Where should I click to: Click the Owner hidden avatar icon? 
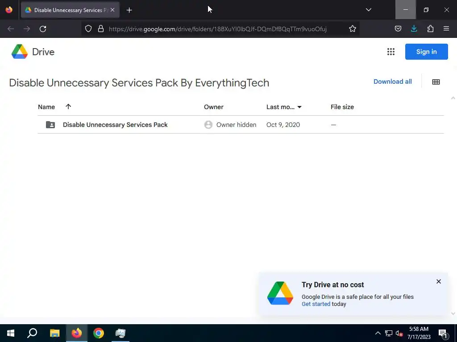pyautogui.click(x=208, y=125)
